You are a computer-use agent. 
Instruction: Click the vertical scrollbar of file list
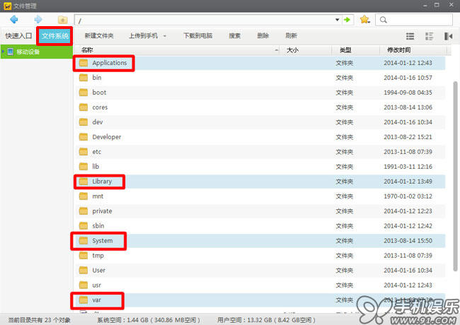456,176
